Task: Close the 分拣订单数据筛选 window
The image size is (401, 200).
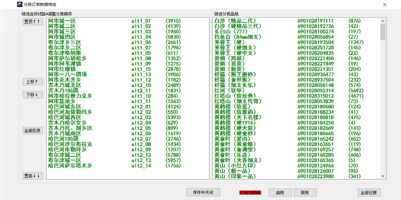Action: [385, 5]
